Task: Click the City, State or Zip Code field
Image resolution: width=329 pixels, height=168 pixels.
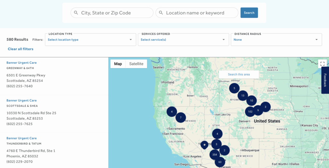Action: (112, 13)
